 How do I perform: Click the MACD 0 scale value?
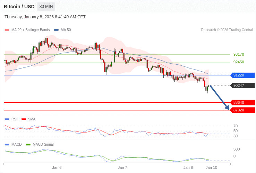[234, 156]
